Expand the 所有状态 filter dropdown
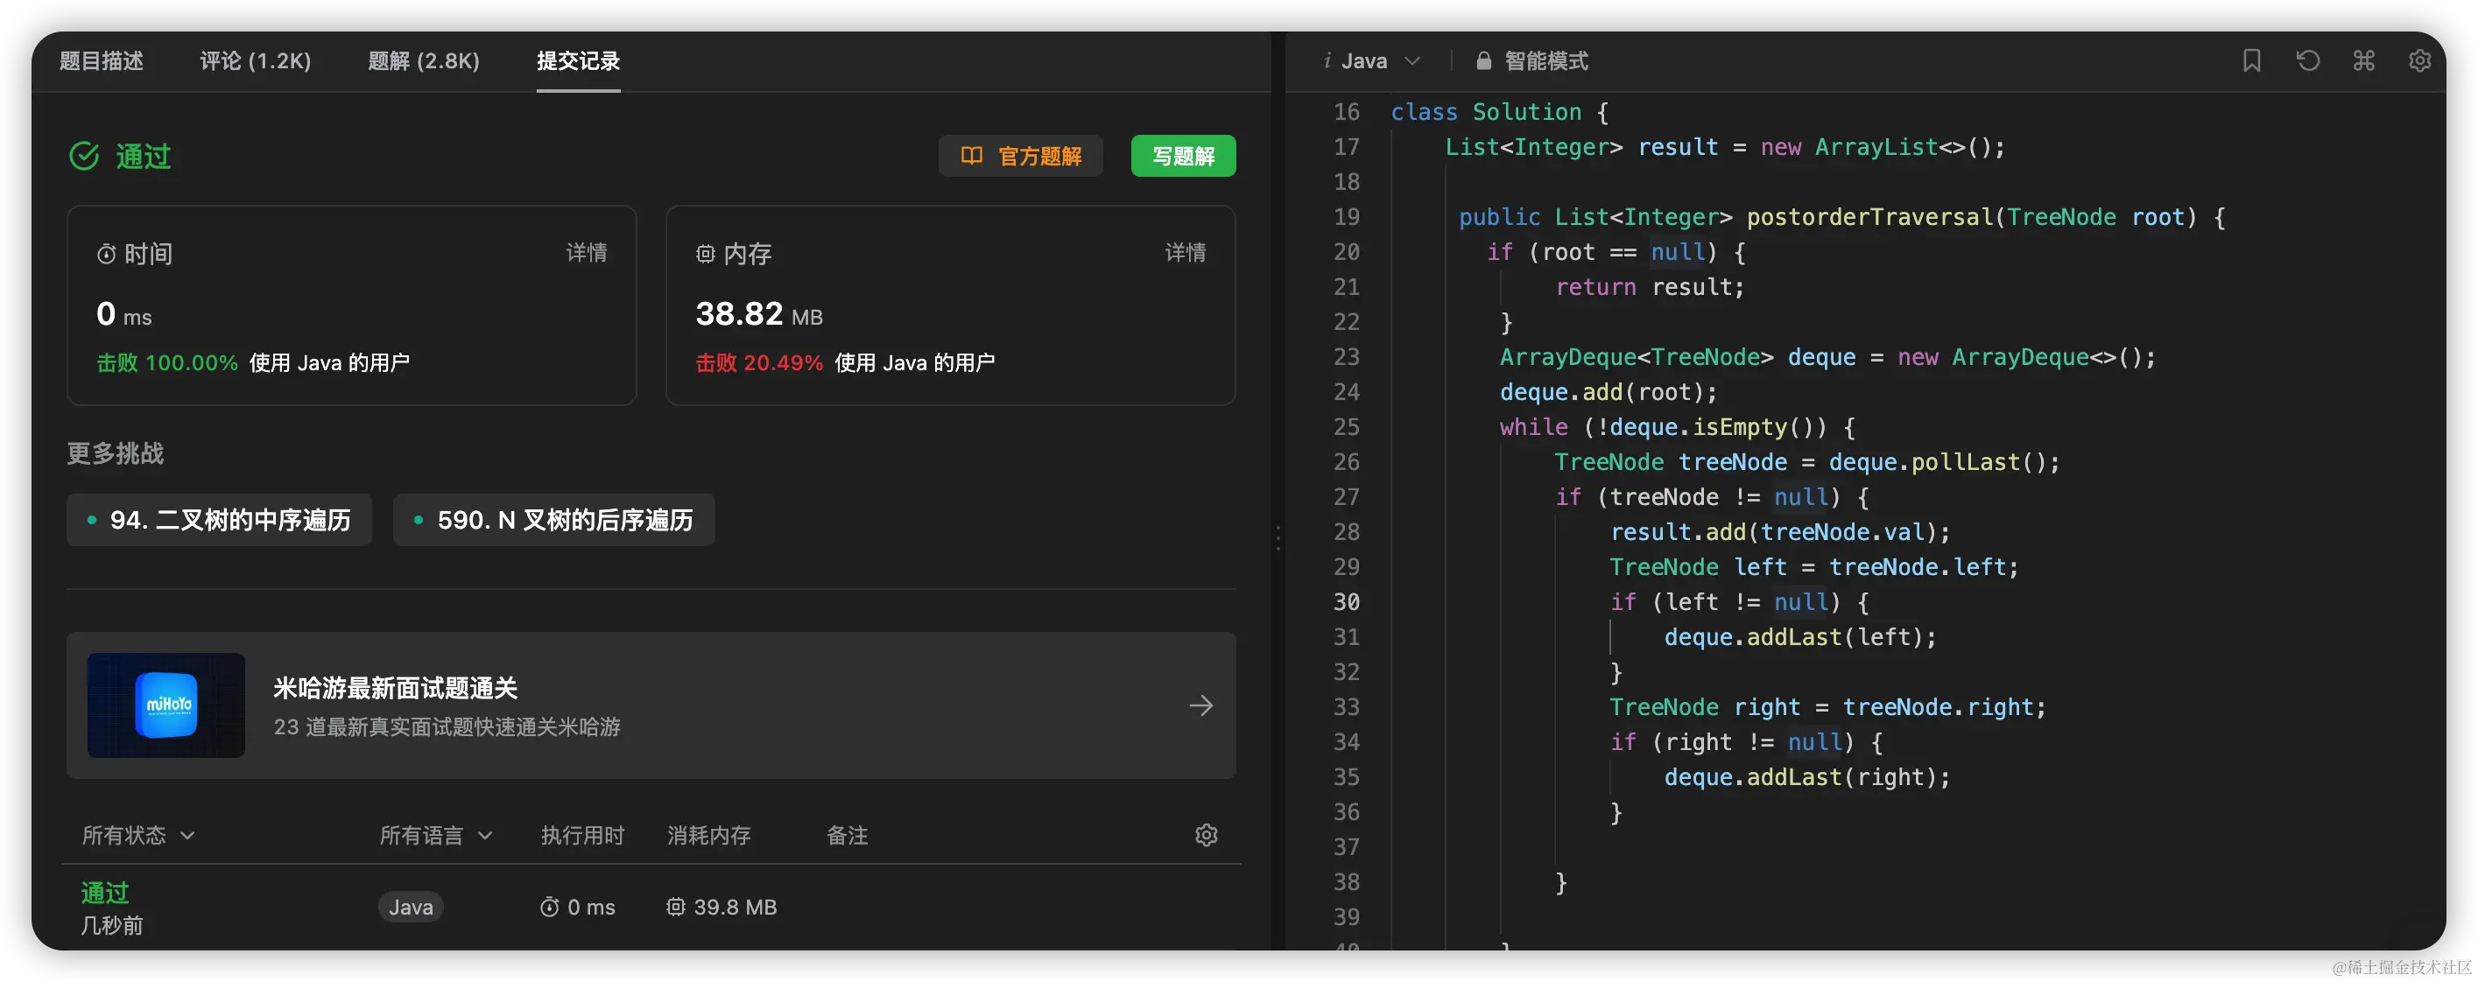This screenshot has height=982, width=2478. (138, 835)
